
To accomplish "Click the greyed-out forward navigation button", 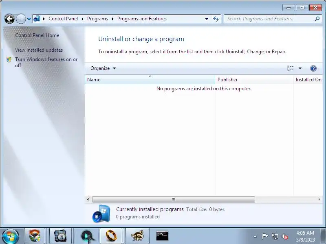I will pos(21,19).
